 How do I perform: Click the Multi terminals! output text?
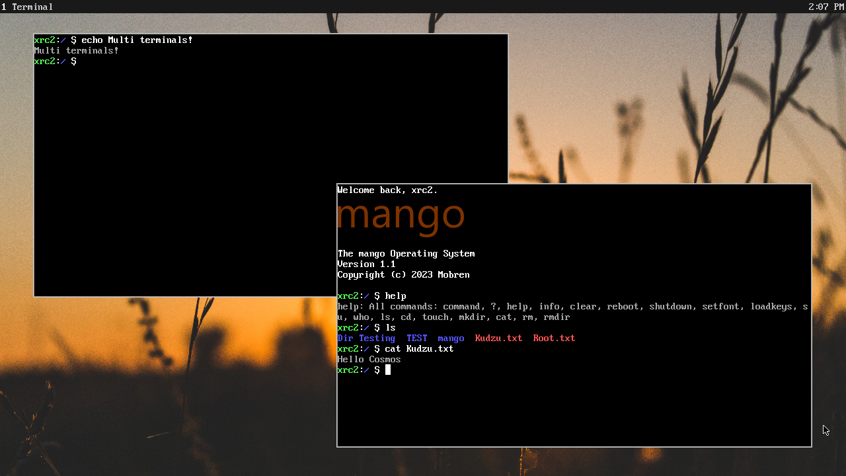(x=76, y=50)
